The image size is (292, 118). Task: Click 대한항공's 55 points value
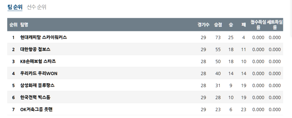(x=218, y=49)
